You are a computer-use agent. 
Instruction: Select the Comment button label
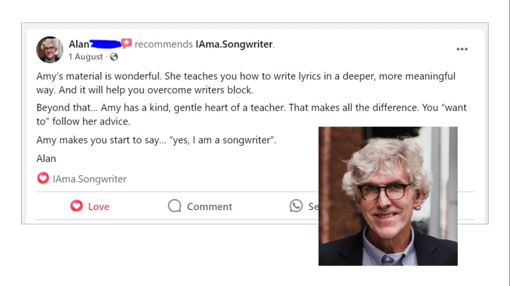coord(210,207)
